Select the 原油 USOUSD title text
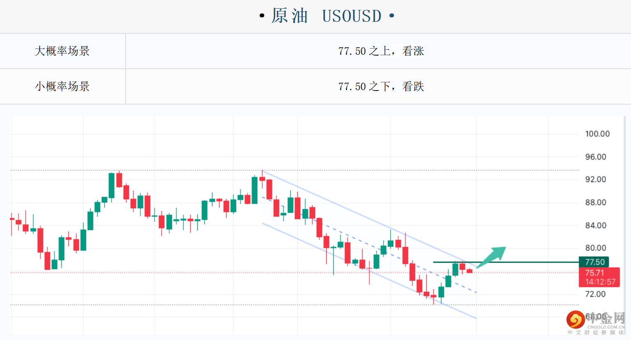The height and width of the screenshot is (340, 631). point(326,16)
